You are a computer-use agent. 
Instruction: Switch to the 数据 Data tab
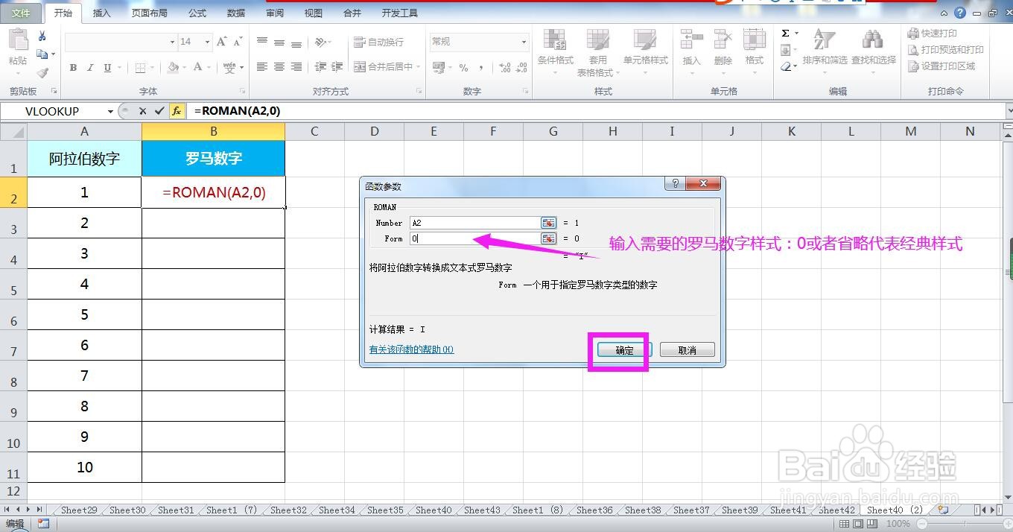[236, 13]
